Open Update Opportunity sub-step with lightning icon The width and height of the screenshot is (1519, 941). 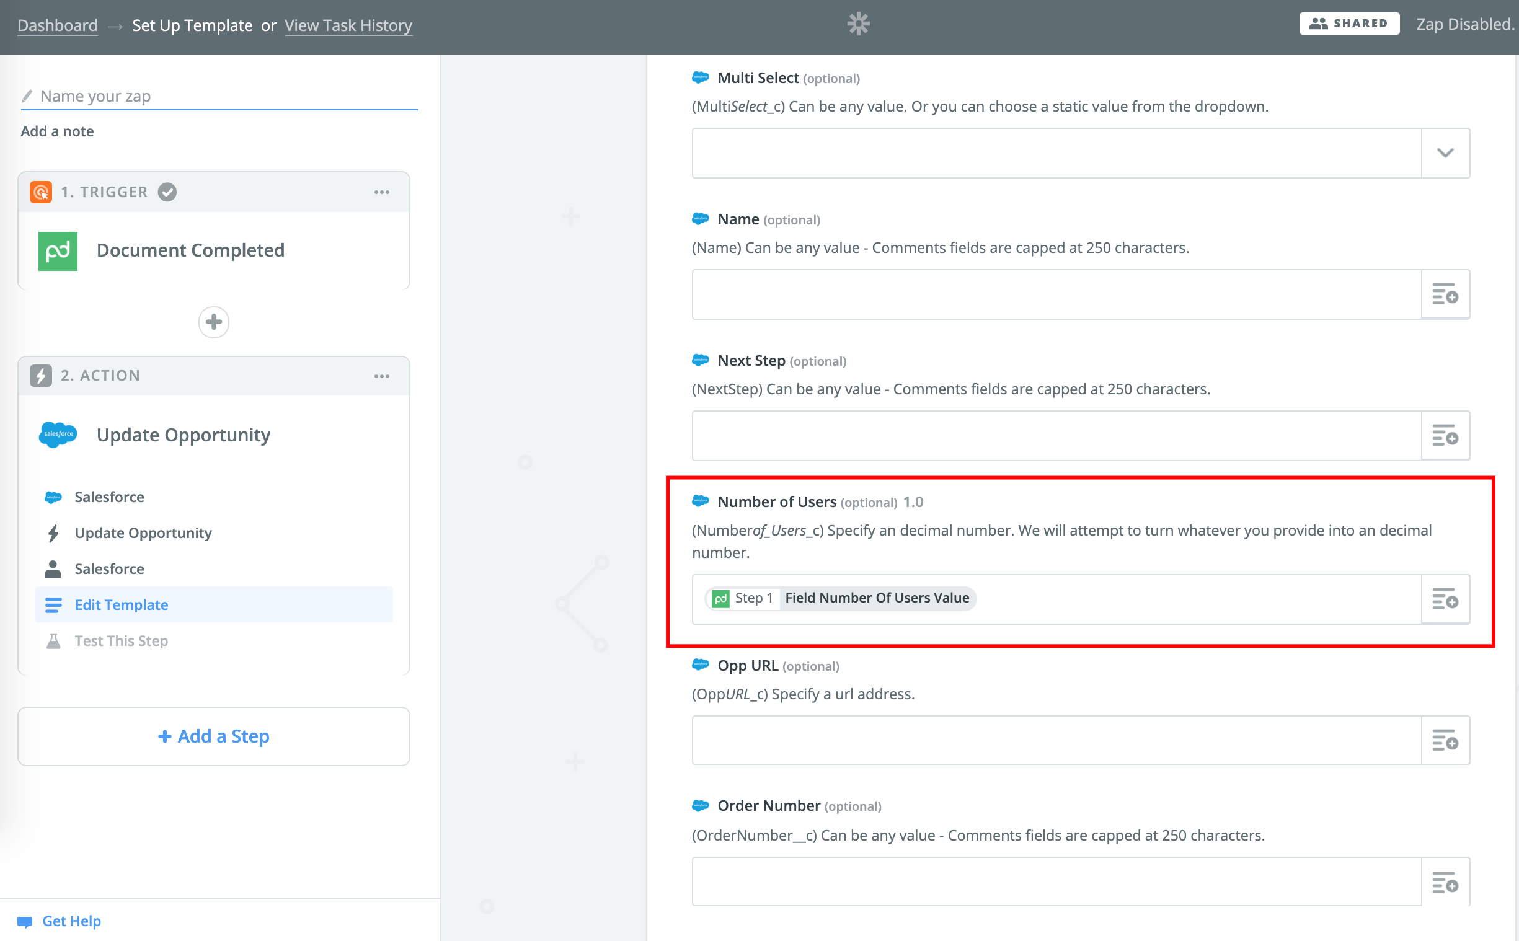[143, 532]
